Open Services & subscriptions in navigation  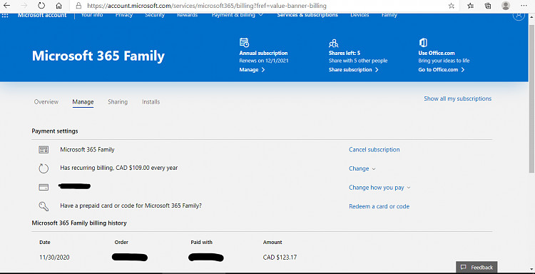307,15
